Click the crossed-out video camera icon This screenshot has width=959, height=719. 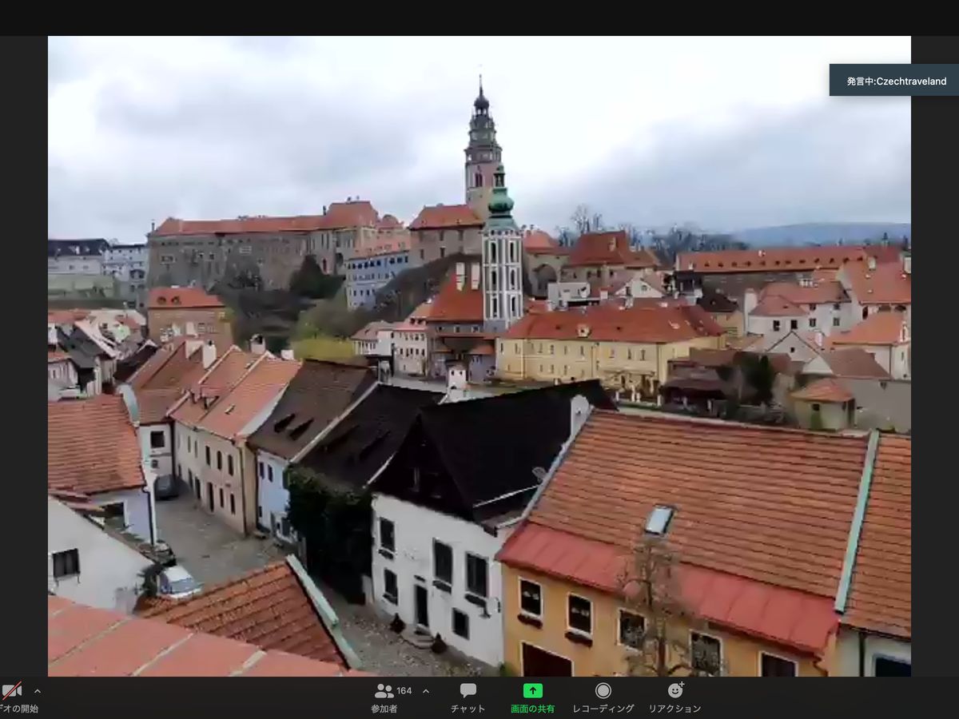11,691
